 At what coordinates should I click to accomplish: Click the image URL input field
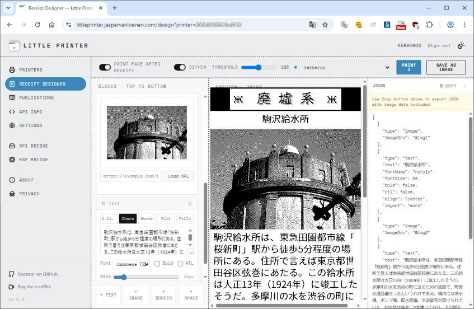(131, 176)
